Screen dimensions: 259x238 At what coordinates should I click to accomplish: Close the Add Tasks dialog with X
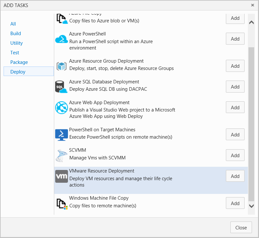tap(253, 5)
